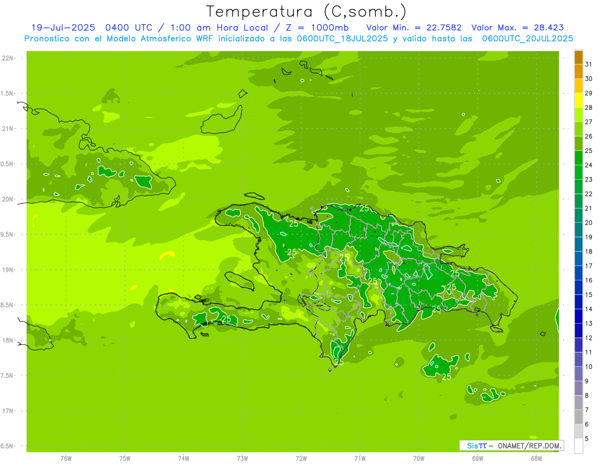This screenshot has width=602, height=465.
Task: Click the legend value "28"
Action: 588,107
